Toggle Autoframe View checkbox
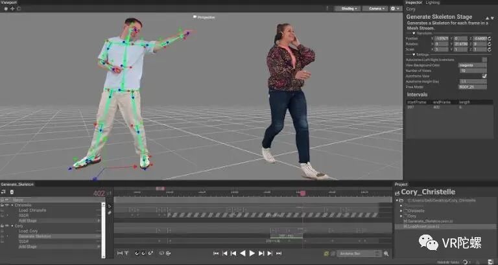Viewport: 498px width, 265px height. click(484, 76)
